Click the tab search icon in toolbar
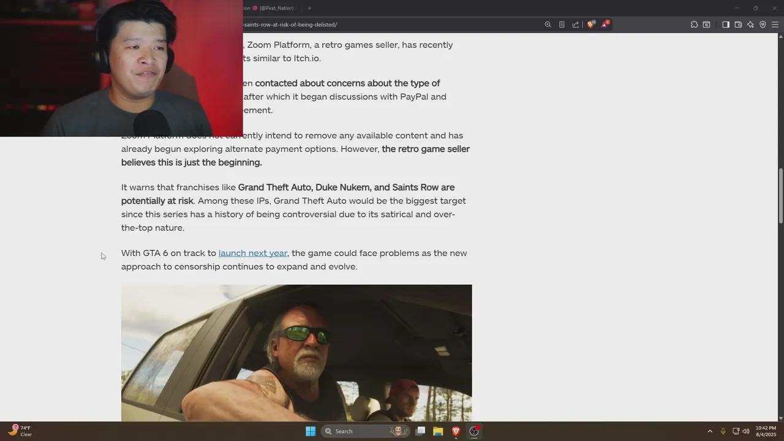The height and width of the screenshot is (441, 784). (706, 24)
